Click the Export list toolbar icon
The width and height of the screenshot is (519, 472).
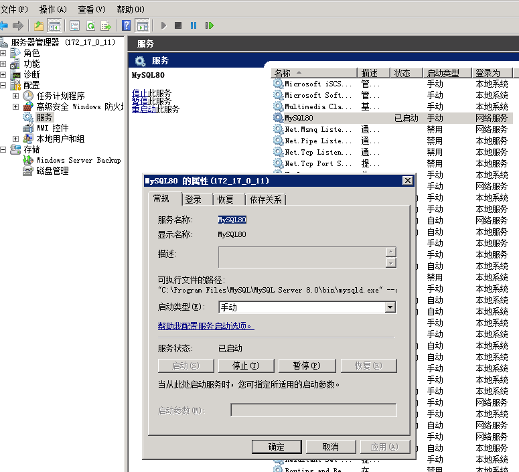(106, 25)
